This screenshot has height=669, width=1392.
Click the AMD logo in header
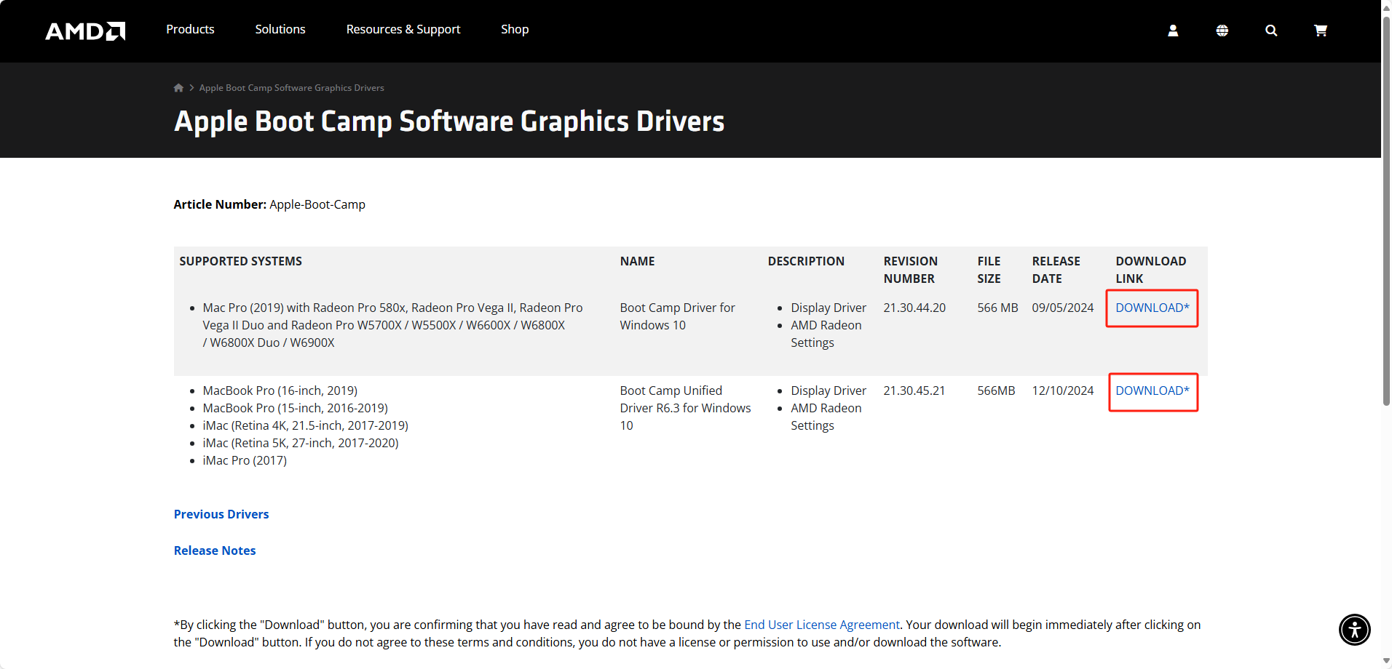(x=85, y=31)
